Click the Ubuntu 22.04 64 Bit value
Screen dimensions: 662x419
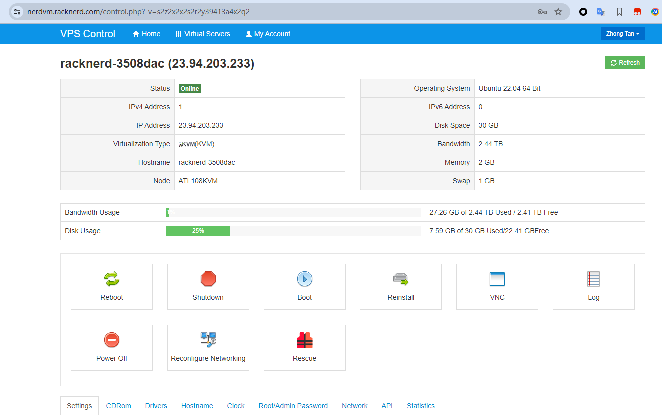[510, 88]
